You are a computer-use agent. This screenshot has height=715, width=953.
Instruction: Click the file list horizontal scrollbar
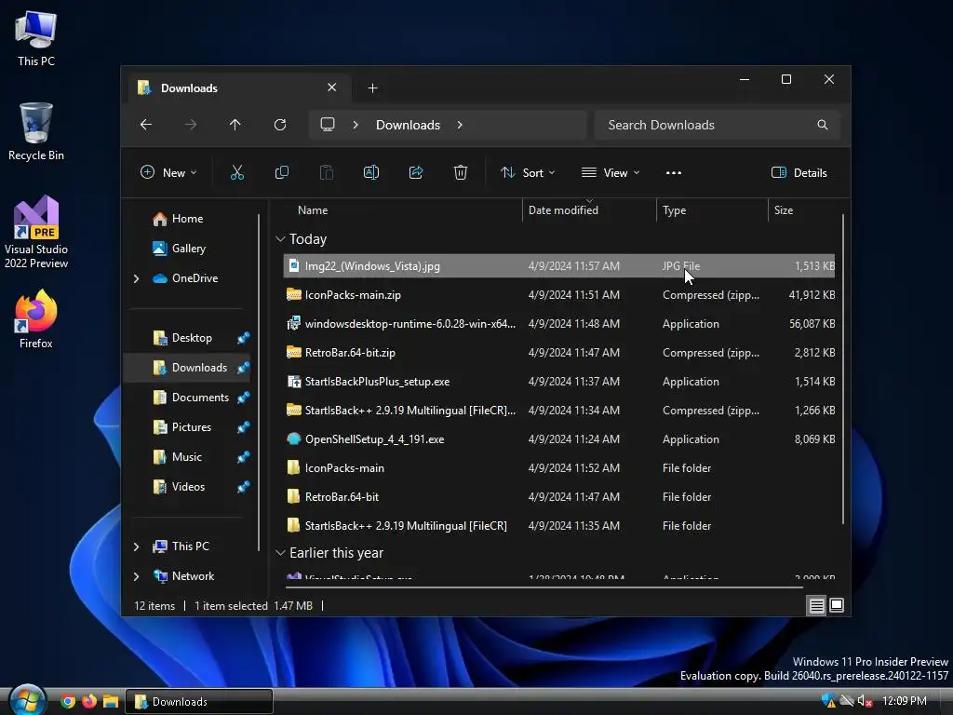coord(544,587)
